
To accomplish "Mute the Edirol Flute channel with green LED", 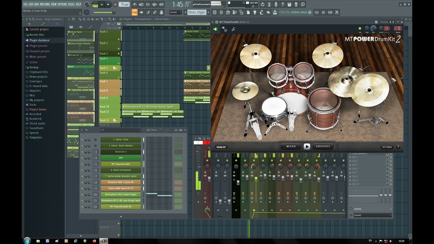I will pyautogui.click(x=82, y=140).
